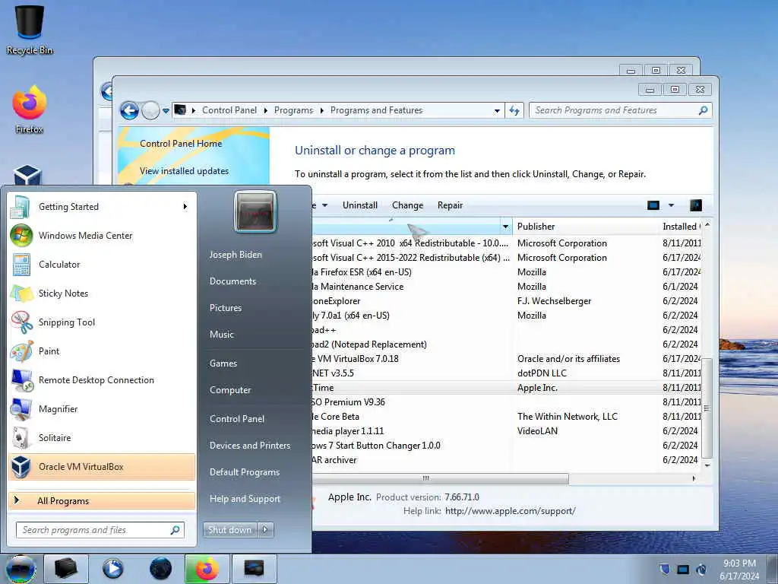
Task: Click the Control Panel taskbar icon
Action: point(254,569)
